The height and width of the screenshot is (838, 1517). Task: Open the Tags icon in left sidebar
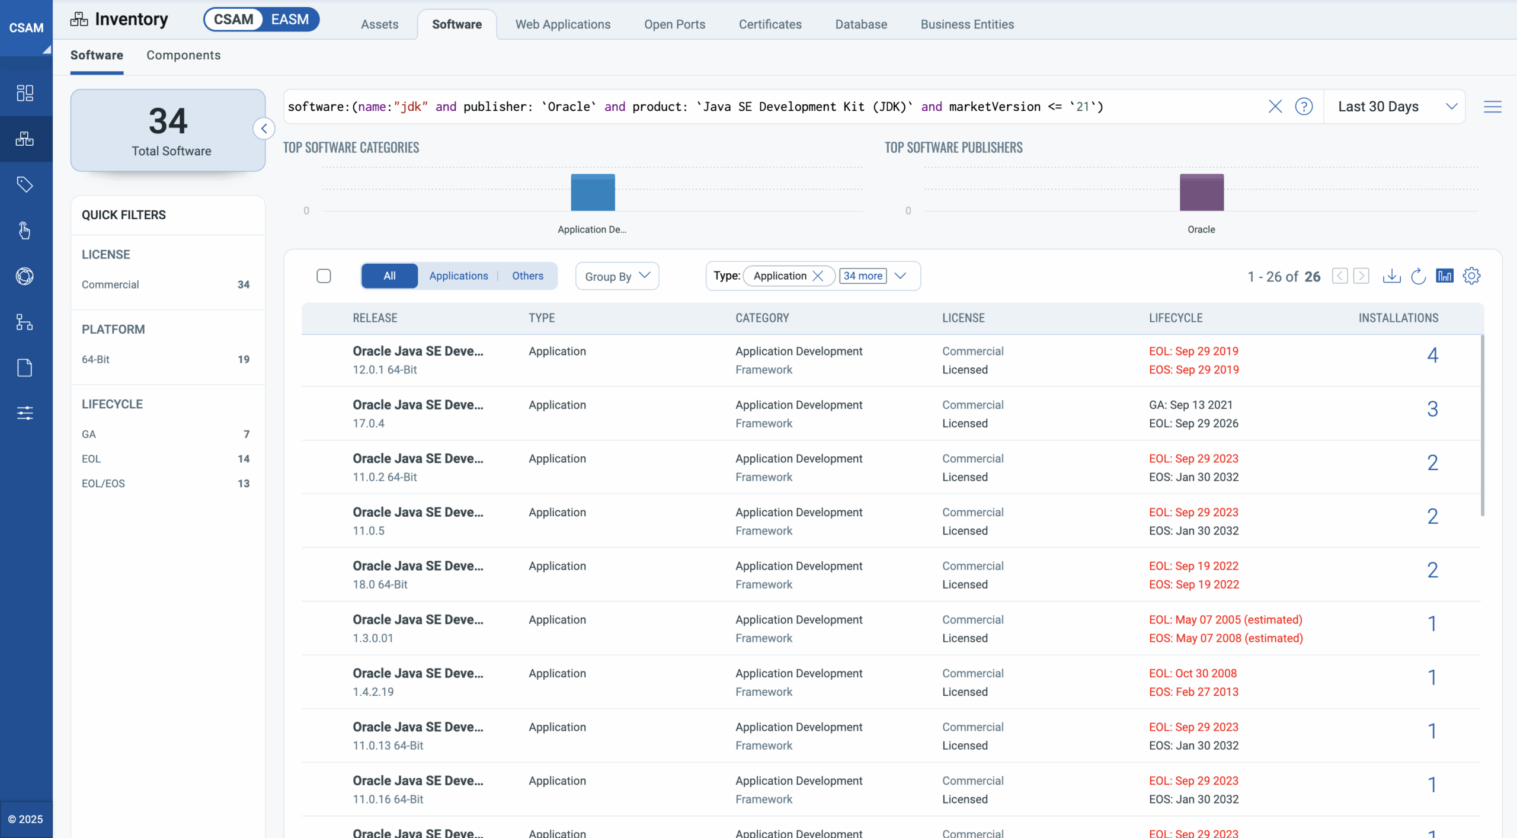pyautogui.click(x=25, y=184)
